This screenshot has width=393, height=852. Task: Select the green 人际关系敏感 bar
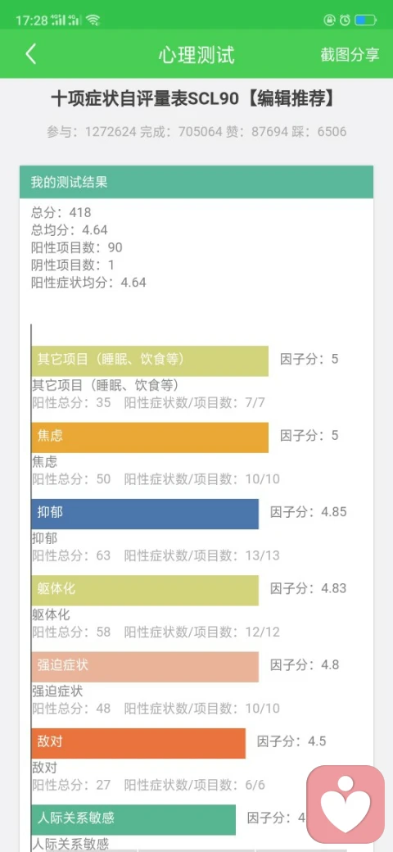pyautogui.click(x=133, y=820)
